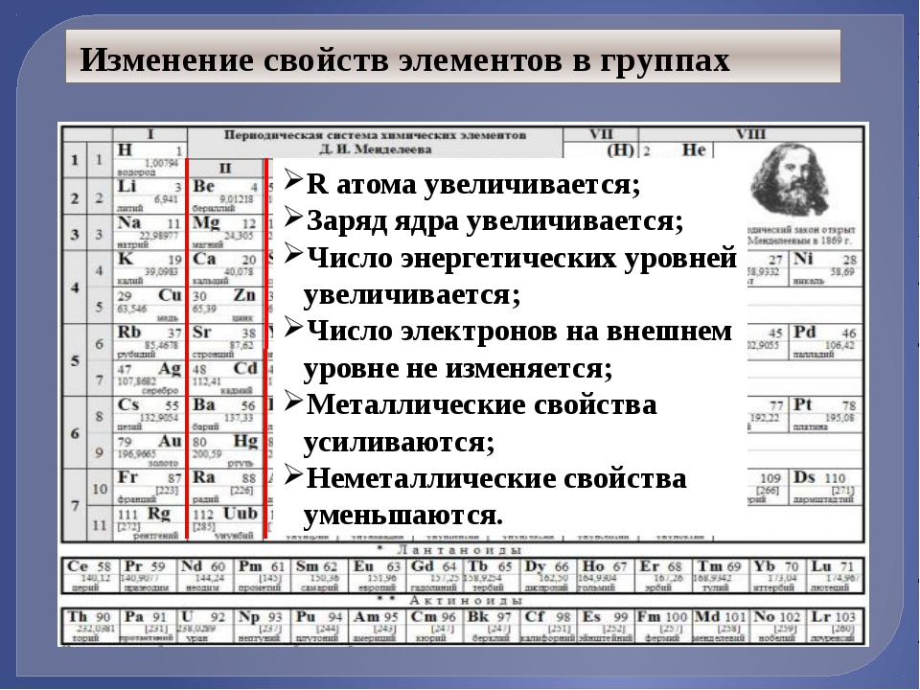
Task: Click the ununbium cell '112 Uub'
Action: coord(226,523)
